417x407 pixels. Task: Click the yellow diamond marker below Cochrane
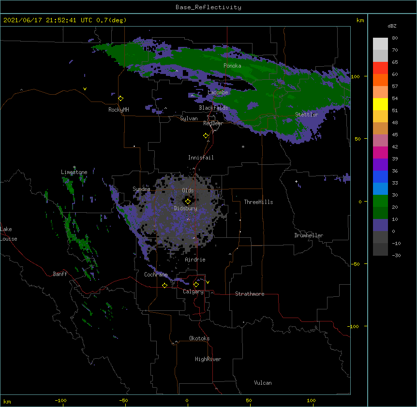click(164, 285)
